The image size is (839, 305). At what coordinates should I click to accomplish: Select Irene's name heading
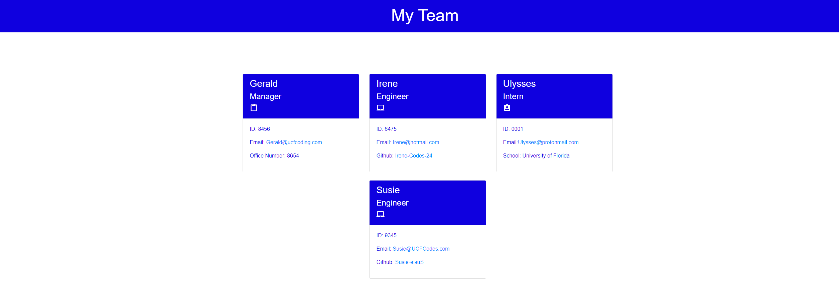pyautogui.click(x=387, y=84)
